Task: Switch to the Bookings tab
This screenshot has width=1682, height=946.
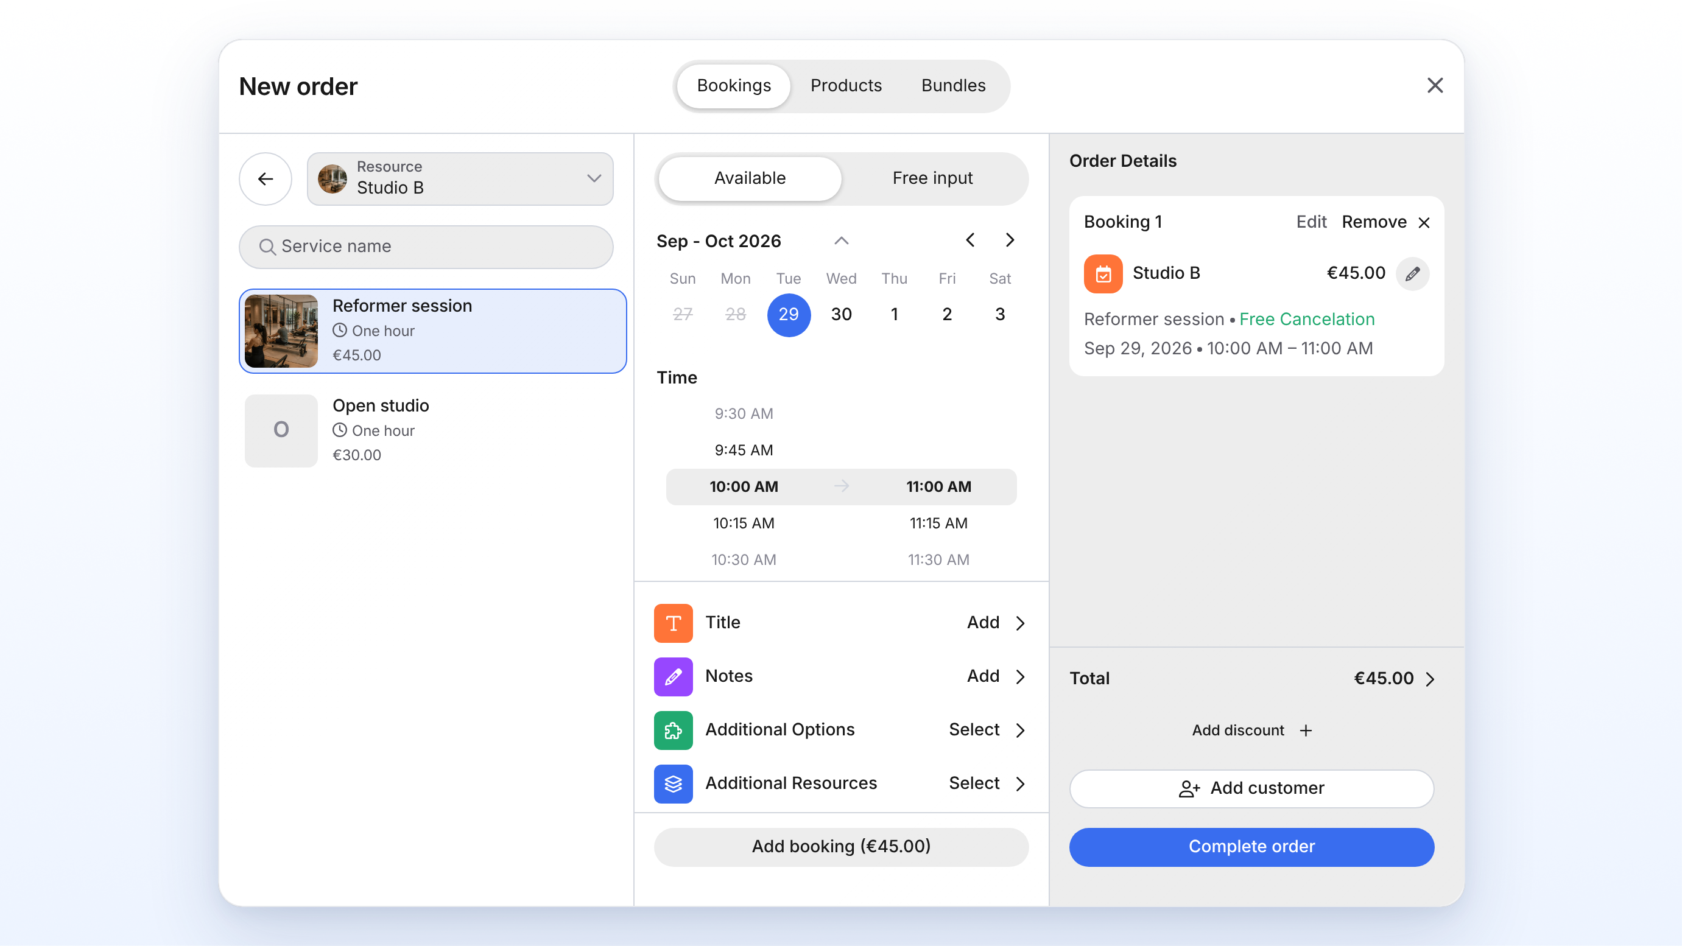Action: tap(733, 85)
